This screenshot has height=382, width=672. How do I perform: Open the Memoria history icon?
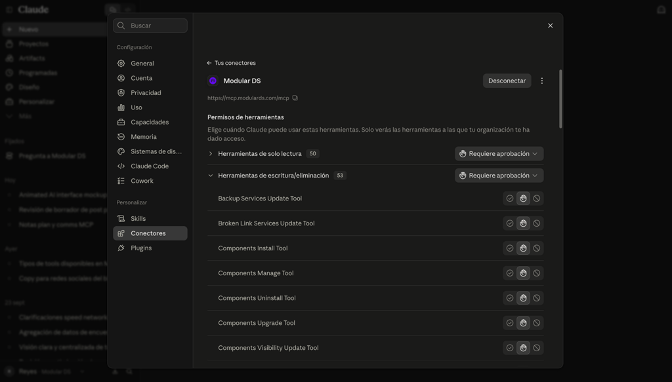click(121, 137)
